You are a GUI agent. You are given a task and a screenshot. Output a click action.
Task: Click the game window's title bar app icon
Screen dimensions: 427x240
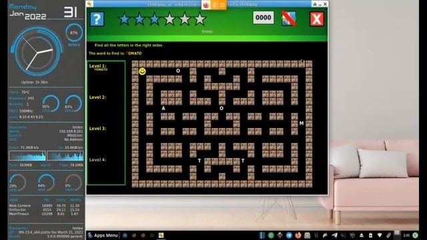point(90,4)
